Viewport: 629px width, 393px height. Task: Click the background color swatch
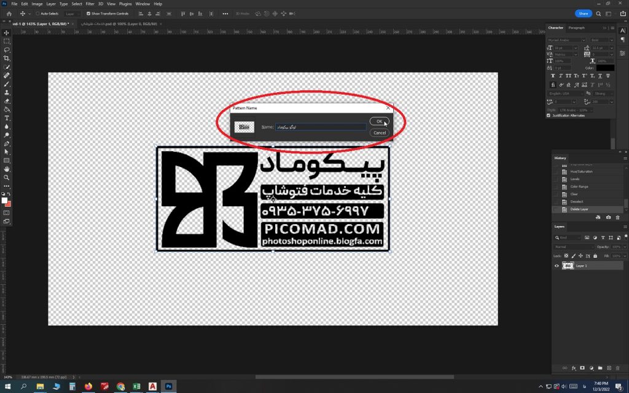coord(9,204)
